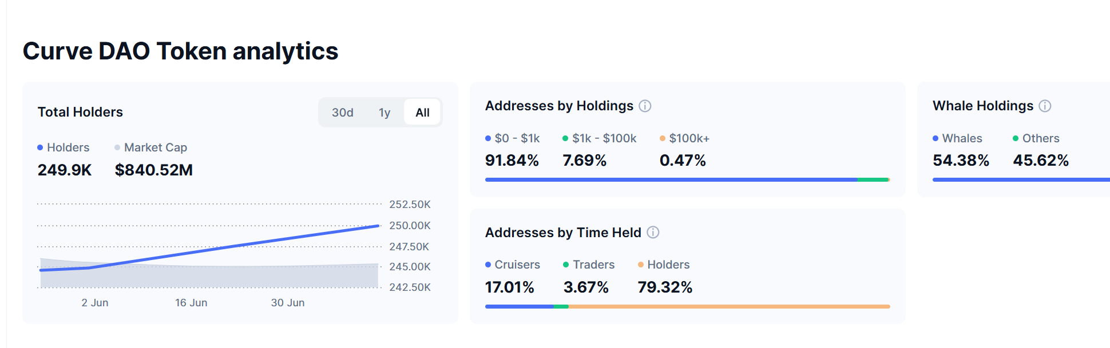Image resolution: width=1110 pixels, height=348 pixels.
Task: Click the 45.62% others value
Action: [1041, 161]
